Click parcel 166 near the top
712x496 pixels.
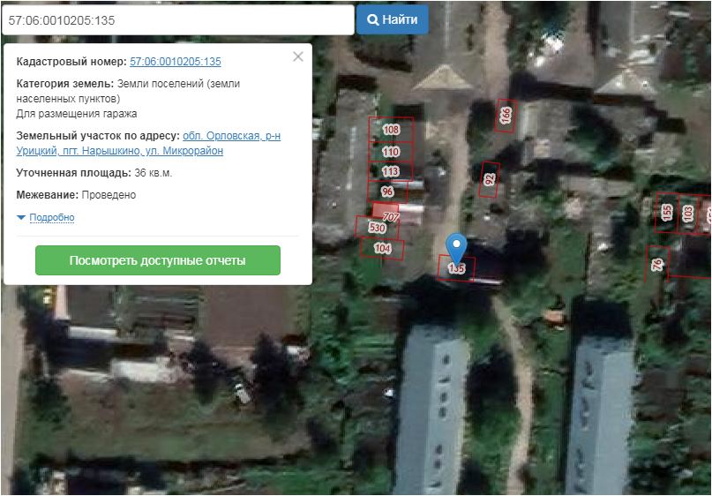pos(506,115)
